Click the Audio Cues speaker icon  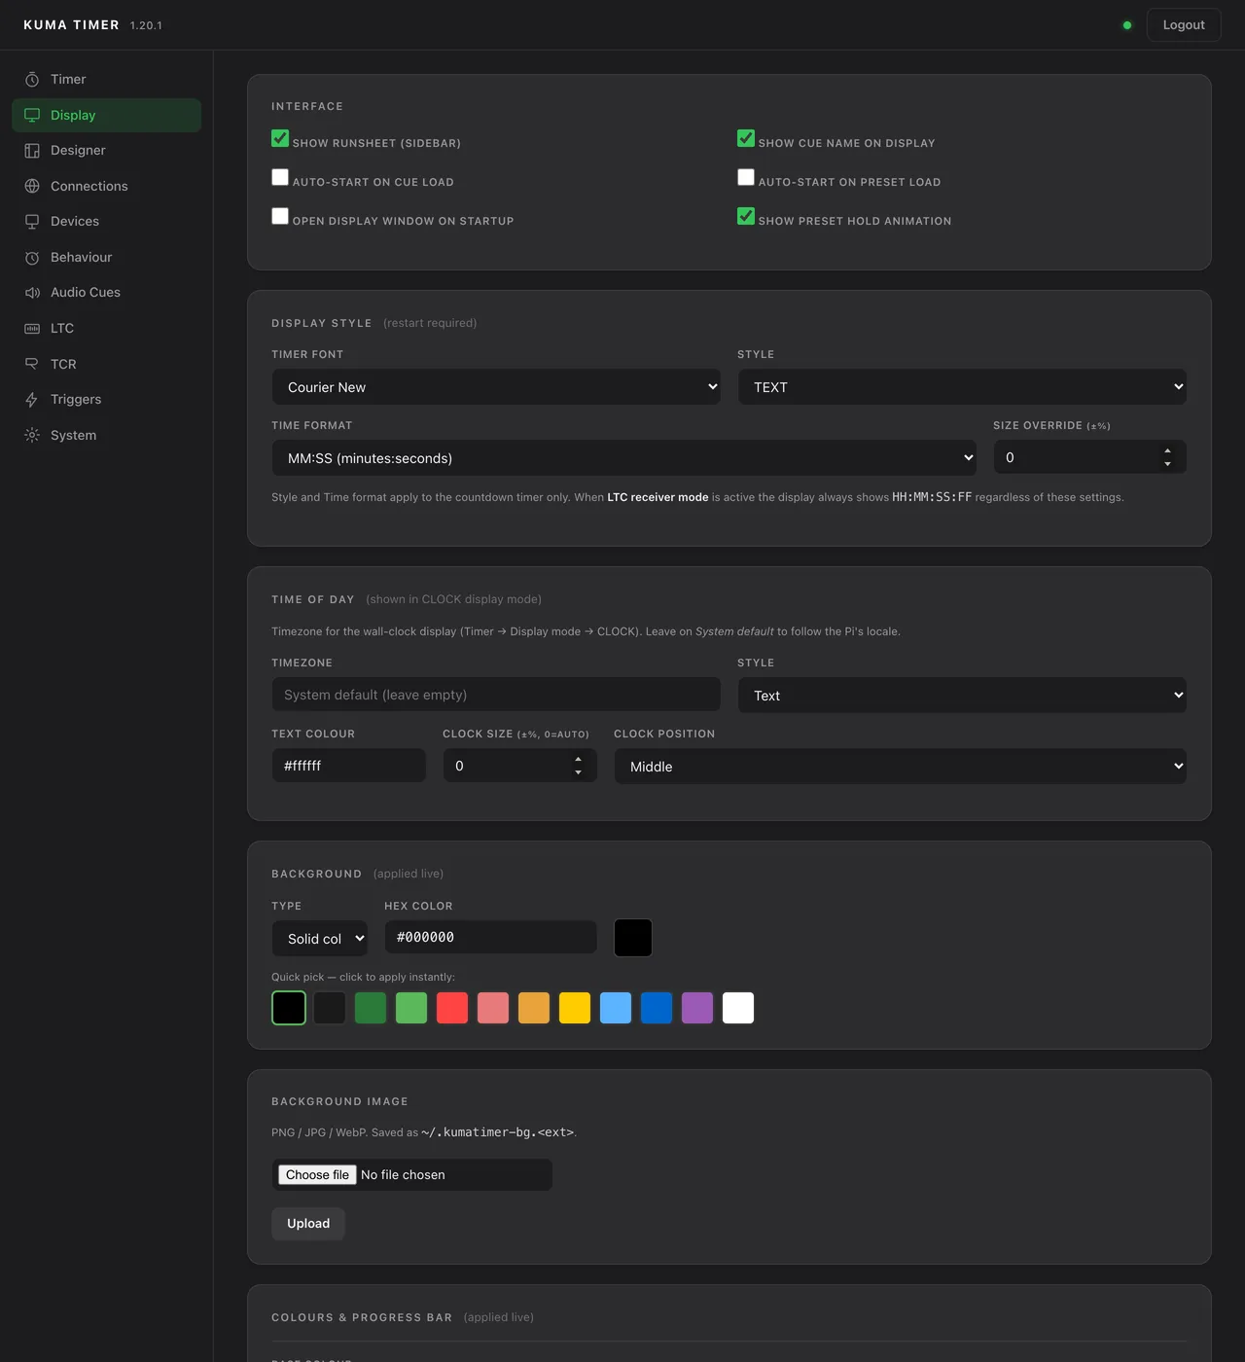32,293
